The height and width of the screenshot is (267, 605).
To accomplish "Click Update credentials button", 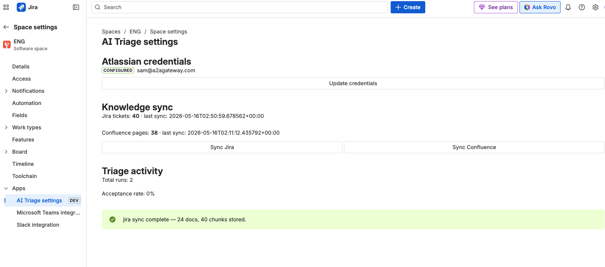I will coord(353,83).
